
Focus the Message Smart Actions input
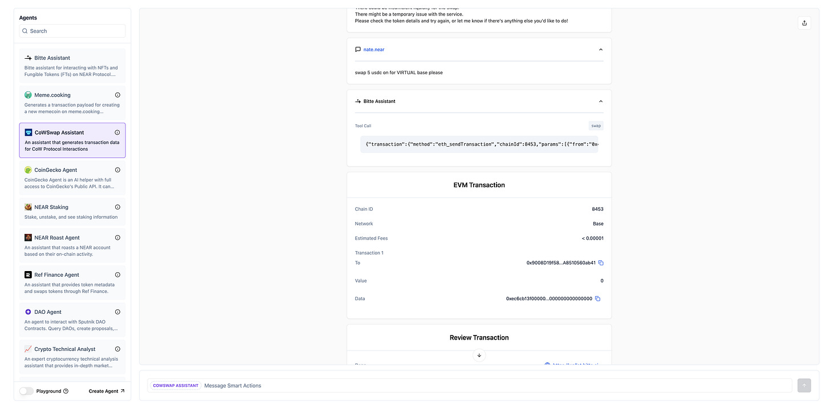(x=470, y=386)
